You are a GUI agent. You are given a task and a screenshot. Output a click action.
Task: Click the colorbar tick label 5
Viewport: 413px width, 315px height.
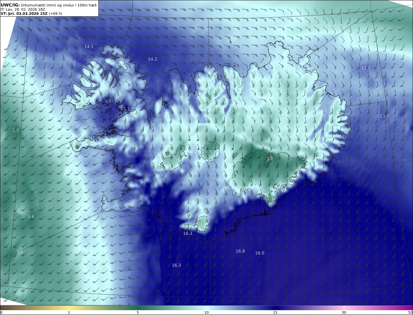138,312
